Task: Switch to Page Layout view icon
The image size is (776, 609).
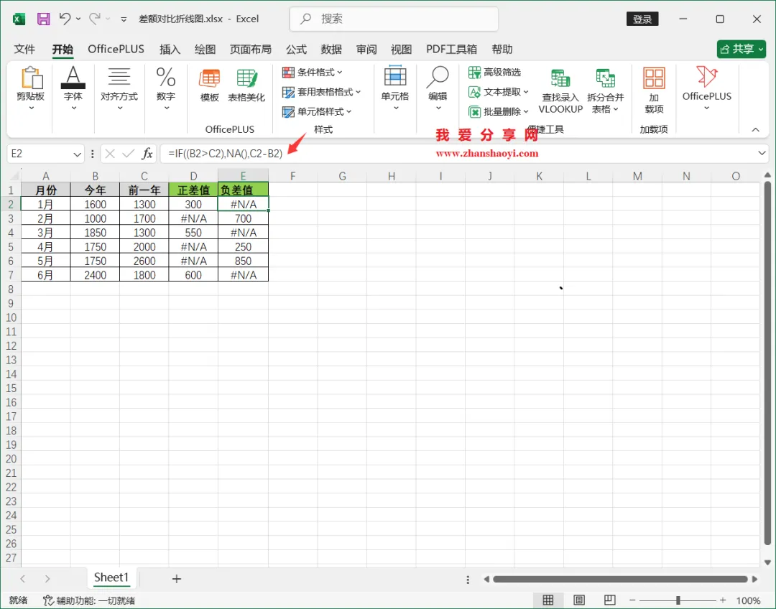Action: (579, 600)
